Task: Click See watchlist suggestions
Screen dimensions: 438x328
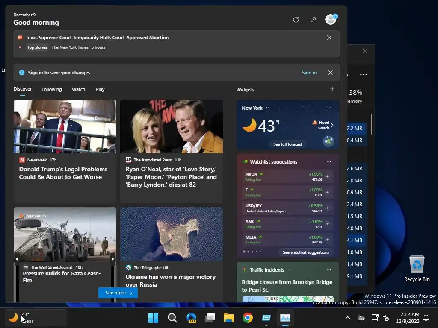Action: pos(306,252)
